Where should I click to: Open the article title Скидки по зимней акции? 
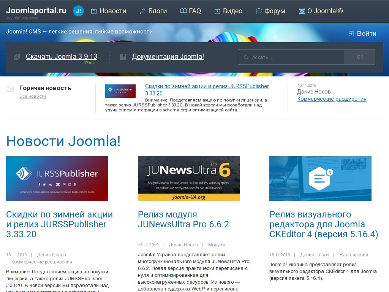tap(60, 224)
